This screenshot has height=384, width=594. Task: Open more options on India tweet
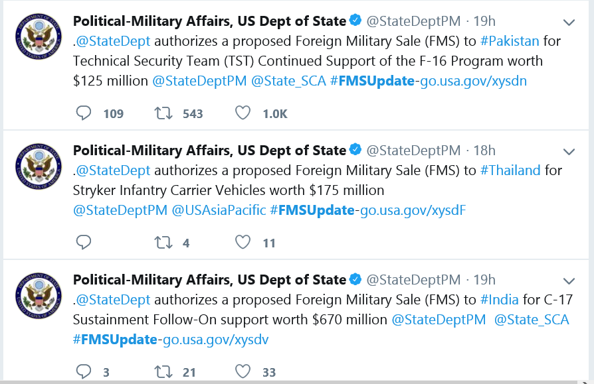point(569,281)
